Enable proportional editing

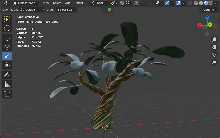[x=136, y=3]
